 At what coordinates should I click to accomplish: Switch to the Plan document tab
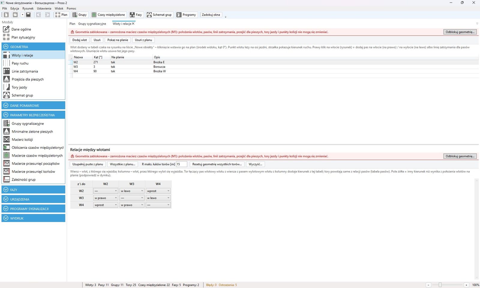point(72,24)
